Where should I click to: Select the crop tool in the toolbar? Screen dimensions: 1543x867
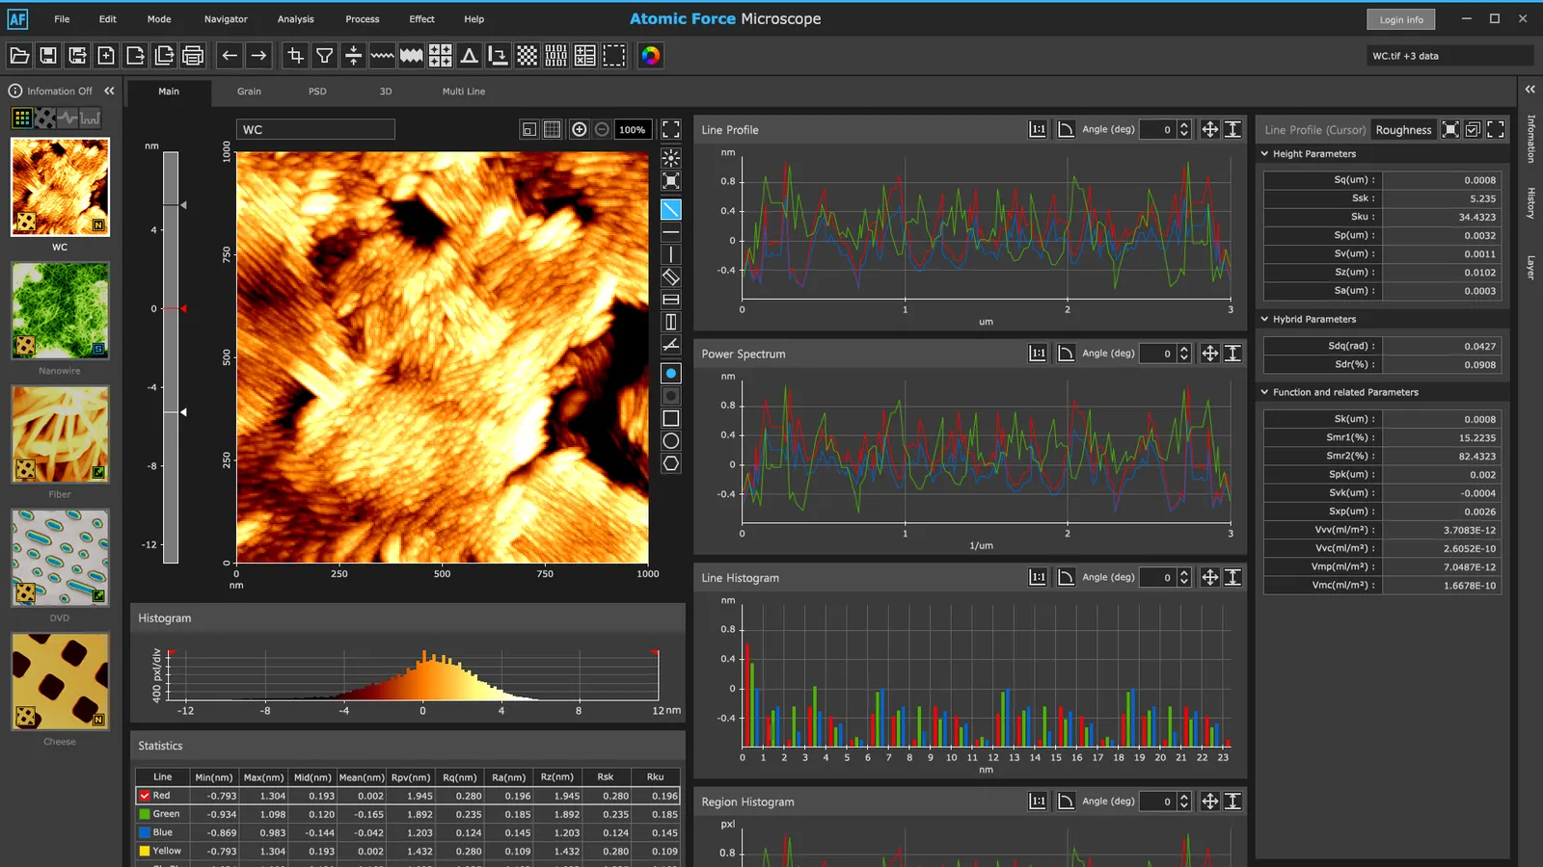296,56
